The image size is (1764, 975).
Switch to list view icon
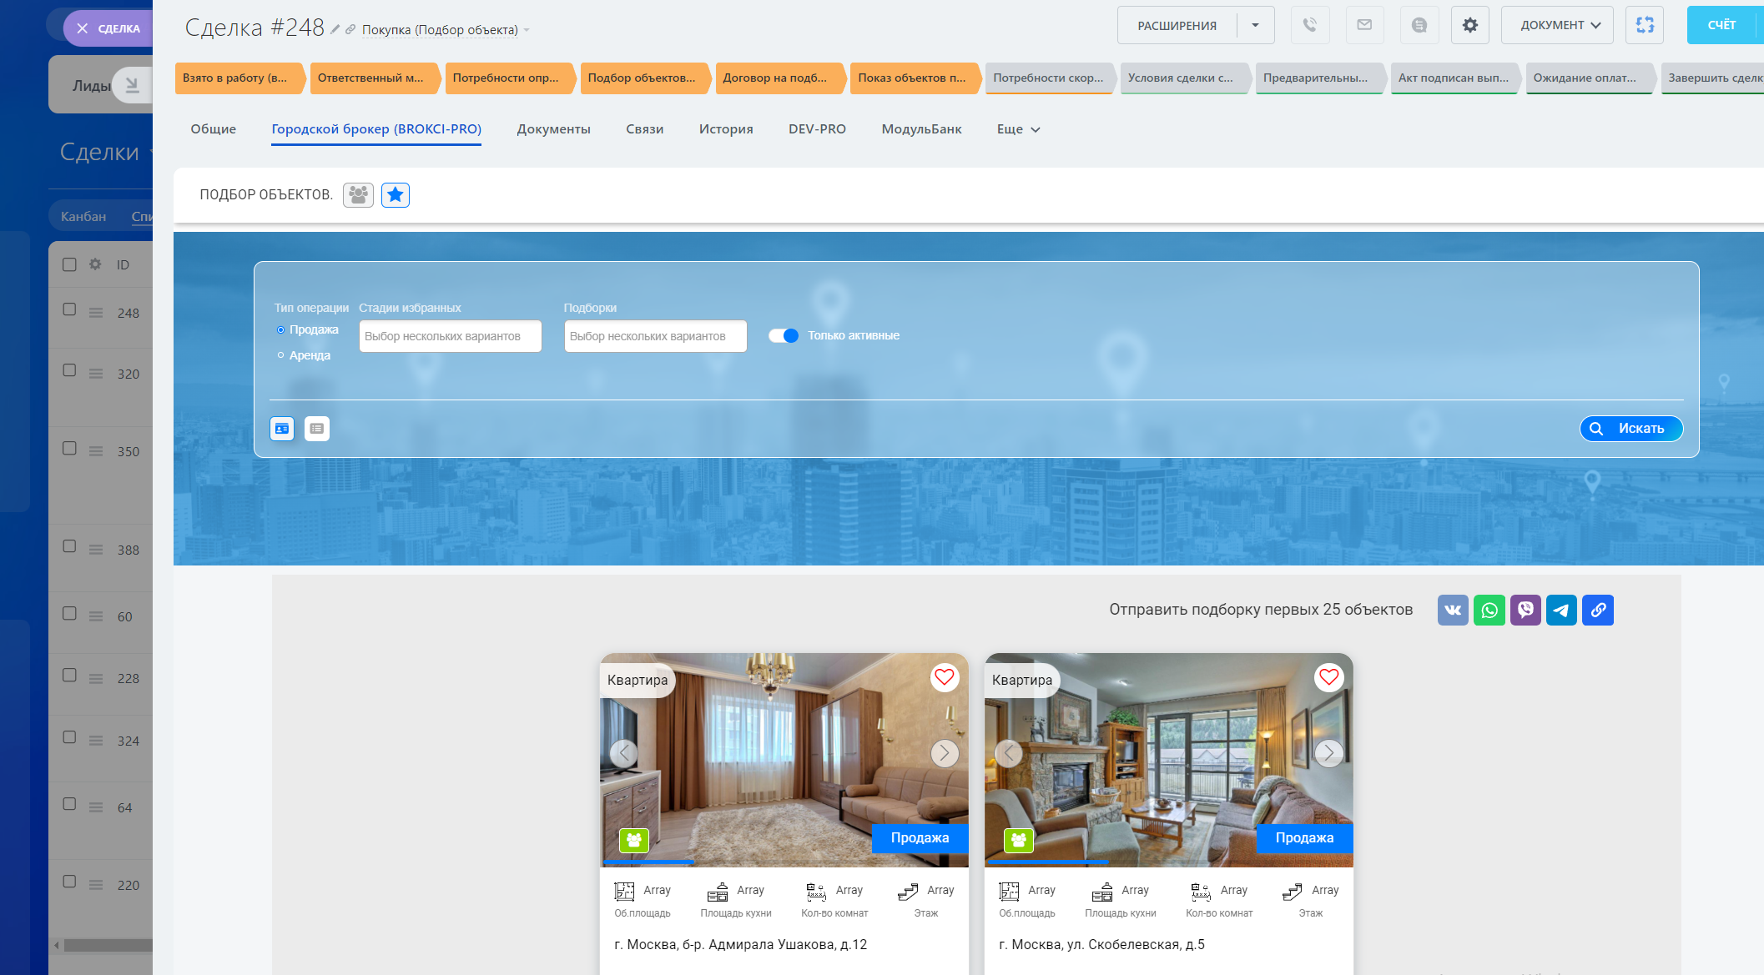click(x=316, y=429)
